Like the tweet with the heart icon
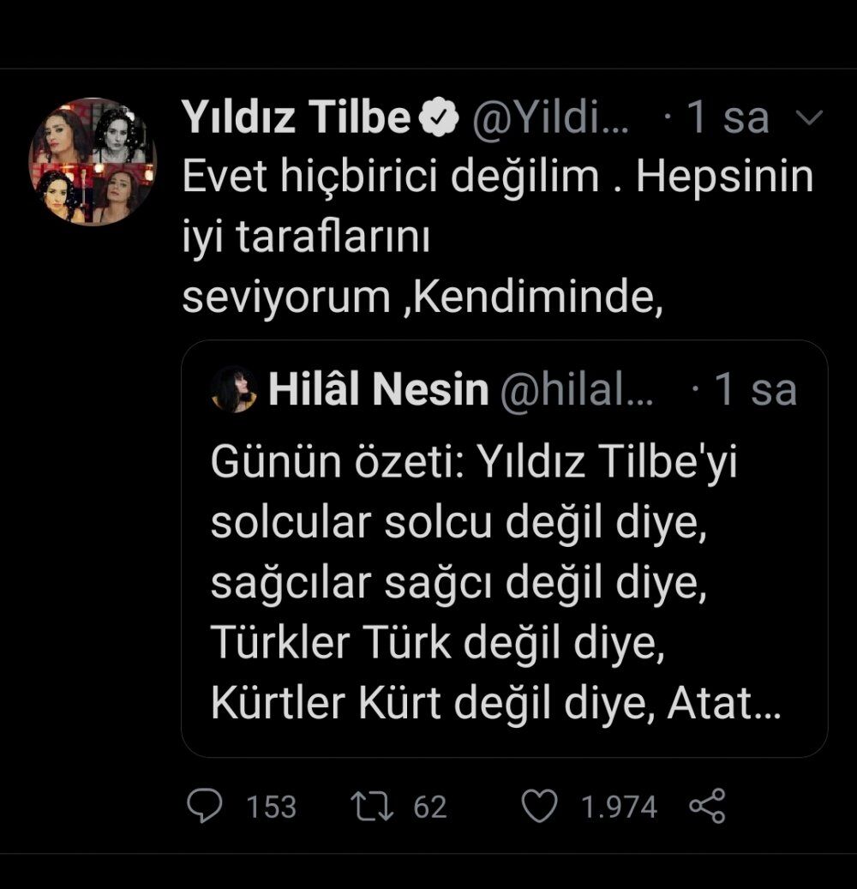The width and height of the screenshot is (857, 889). click(541, 806)
